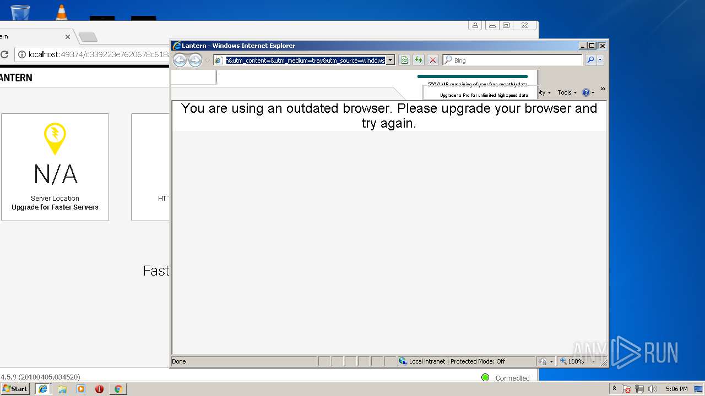Go forward in Internet Explorer
This screenshot has width=705, height=396.
tap(195, 61)
